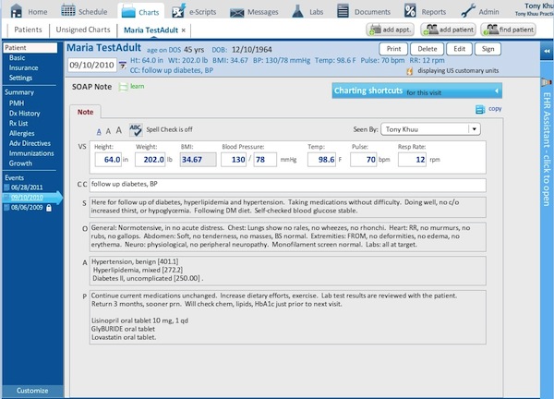
Task: Click the Print button
Action: click(393, 49)
